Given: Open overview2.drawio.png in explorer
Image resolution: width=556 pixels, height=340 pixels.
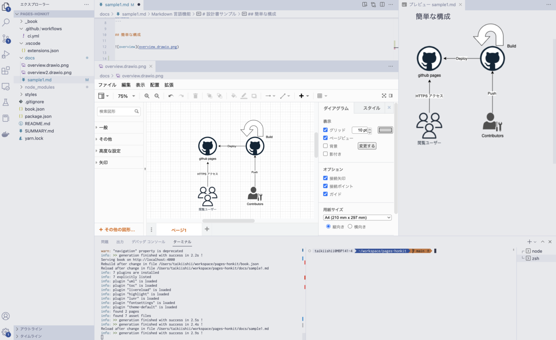Looking at the screenshot, I should click(x=49, y=73).
